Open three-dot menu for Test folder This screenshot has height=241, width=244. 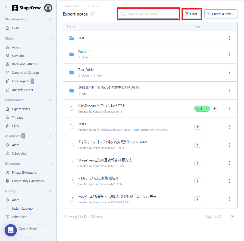229,38
